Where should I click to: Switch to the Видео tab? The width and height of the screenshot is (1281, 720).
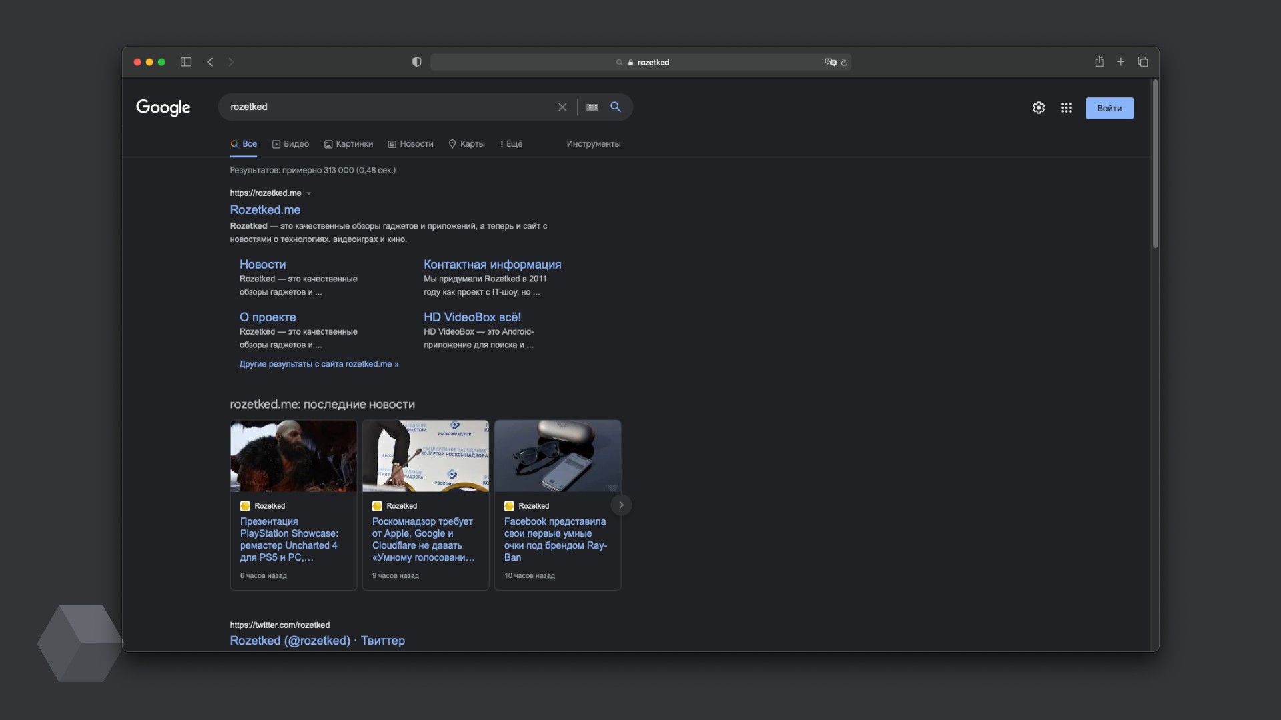click(290, 144)
